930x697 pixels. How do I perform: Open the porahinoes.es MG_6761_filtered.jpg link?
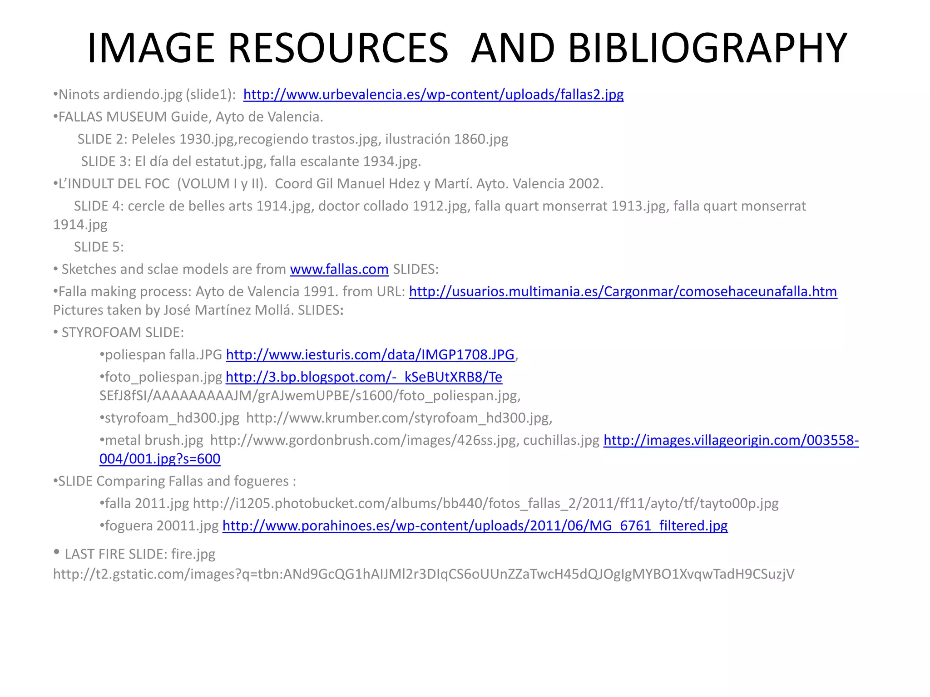click(x=475, y=525)
